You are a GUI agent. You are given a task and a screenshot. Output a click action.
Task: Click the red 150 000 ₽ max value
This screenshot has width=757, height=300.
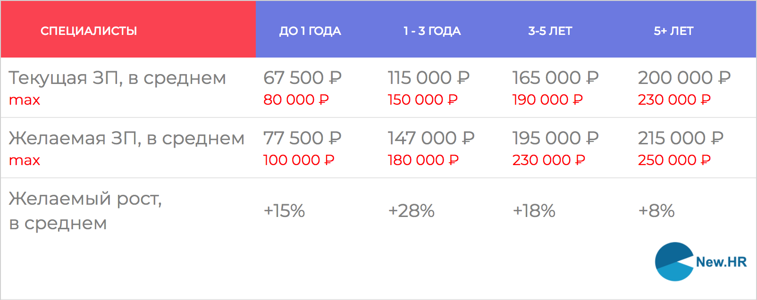[x=422, y=100]
